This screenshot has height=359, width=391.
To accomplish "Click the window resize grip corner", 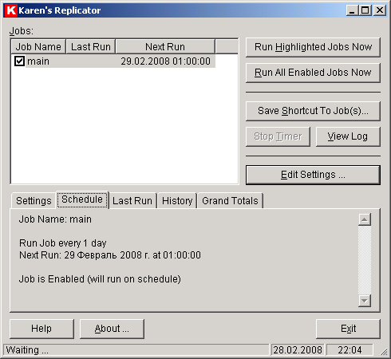I will pyautogui.click(x=384, y=352).
